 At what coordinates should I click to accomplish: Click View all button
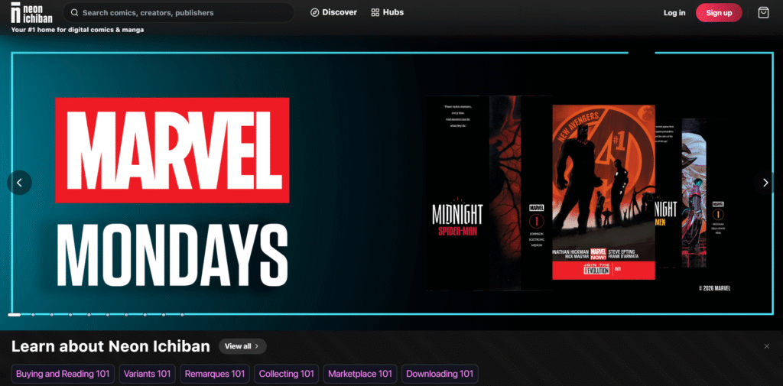tap(242, 346)
